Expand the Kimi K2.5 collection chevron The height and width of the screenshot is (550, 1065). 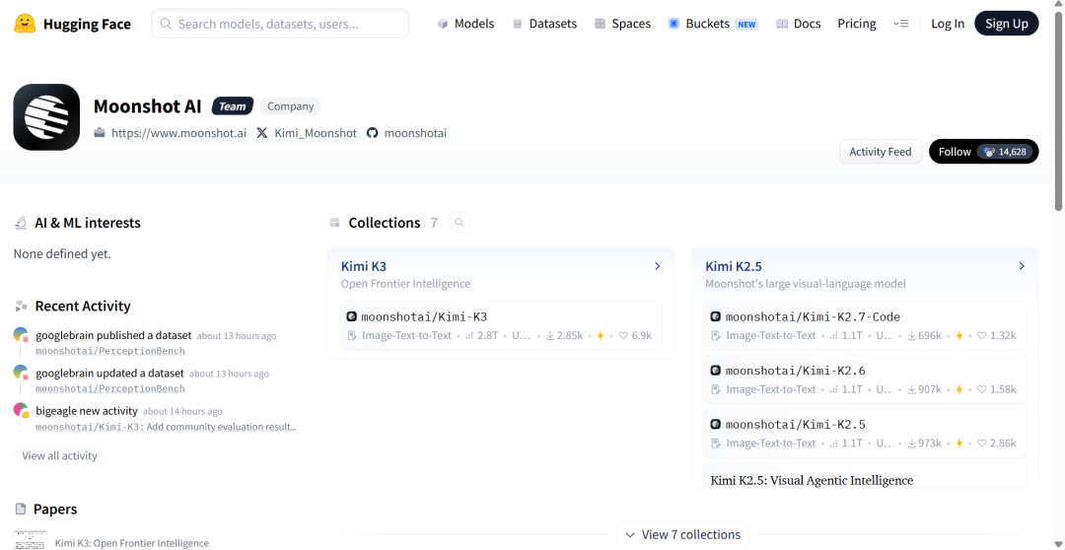click(1022, 266)
